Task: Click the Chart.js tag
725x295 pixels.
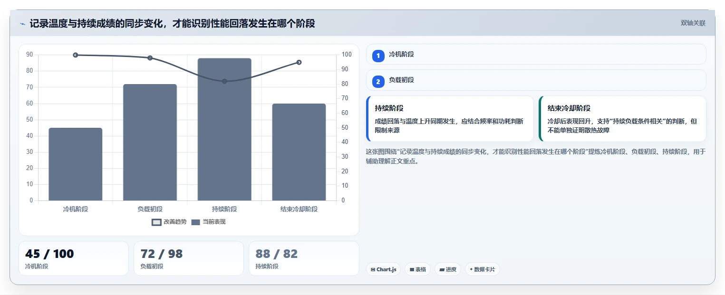Action: (x=383, y=269)
